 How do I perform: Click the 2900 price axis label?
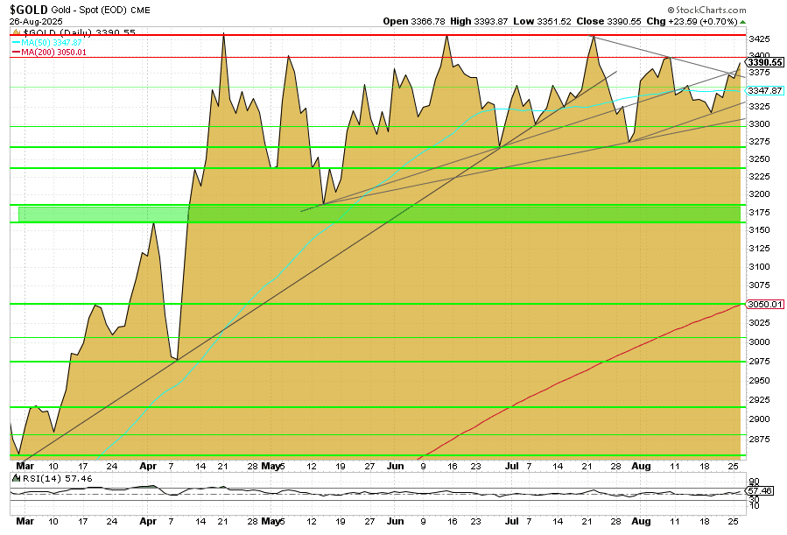pyautogui.click(x=759, y=419)
